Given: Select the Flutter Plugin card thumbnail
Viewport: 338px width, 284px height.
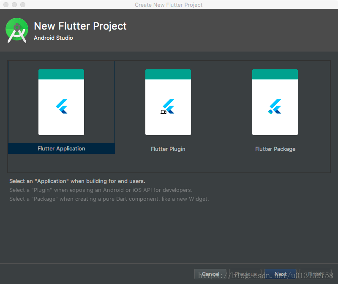Looking at the screenshot, I should coord(168,102).
